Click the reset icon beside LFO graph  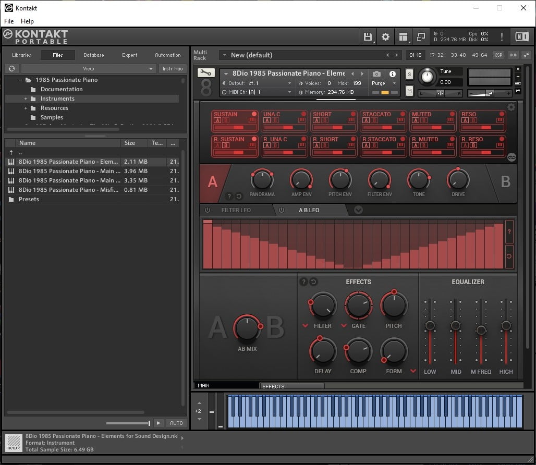pos(509,256)
